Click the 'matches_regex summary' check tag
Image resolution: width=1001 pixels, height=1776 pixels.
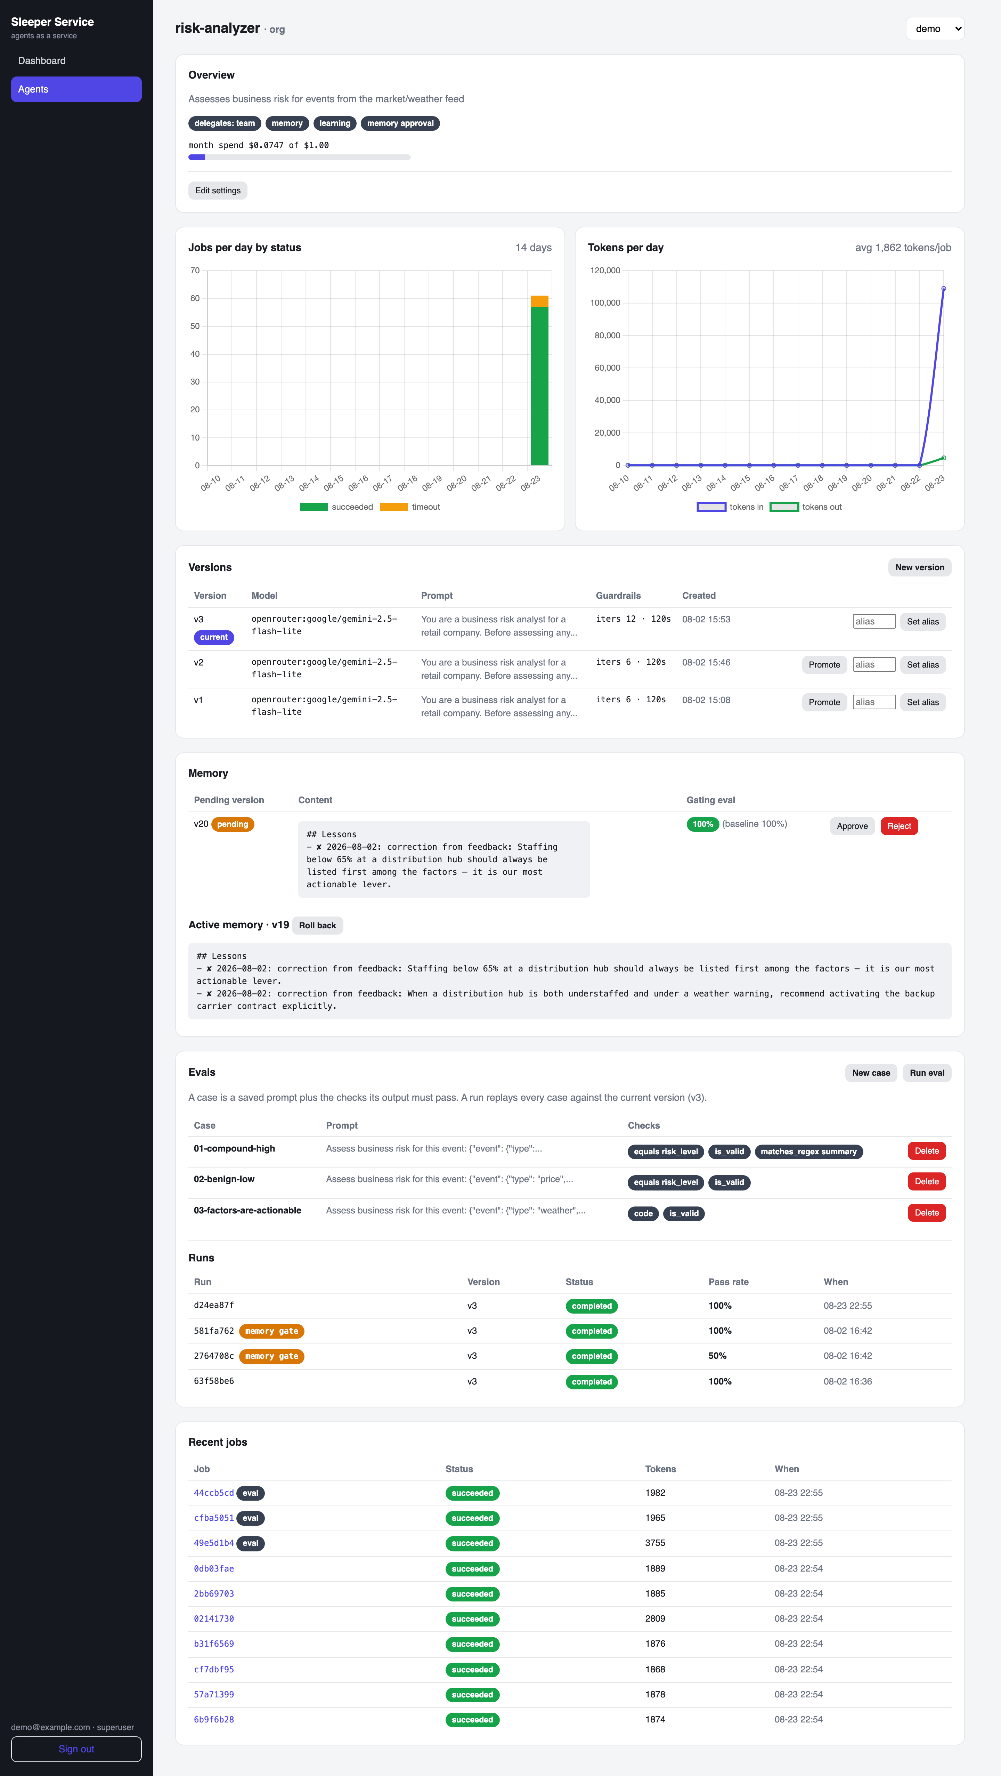tap(808, 1152)
